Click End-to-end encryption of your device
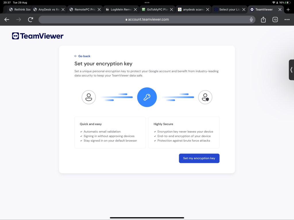This screenshot has width=294, height=220. 184,136
